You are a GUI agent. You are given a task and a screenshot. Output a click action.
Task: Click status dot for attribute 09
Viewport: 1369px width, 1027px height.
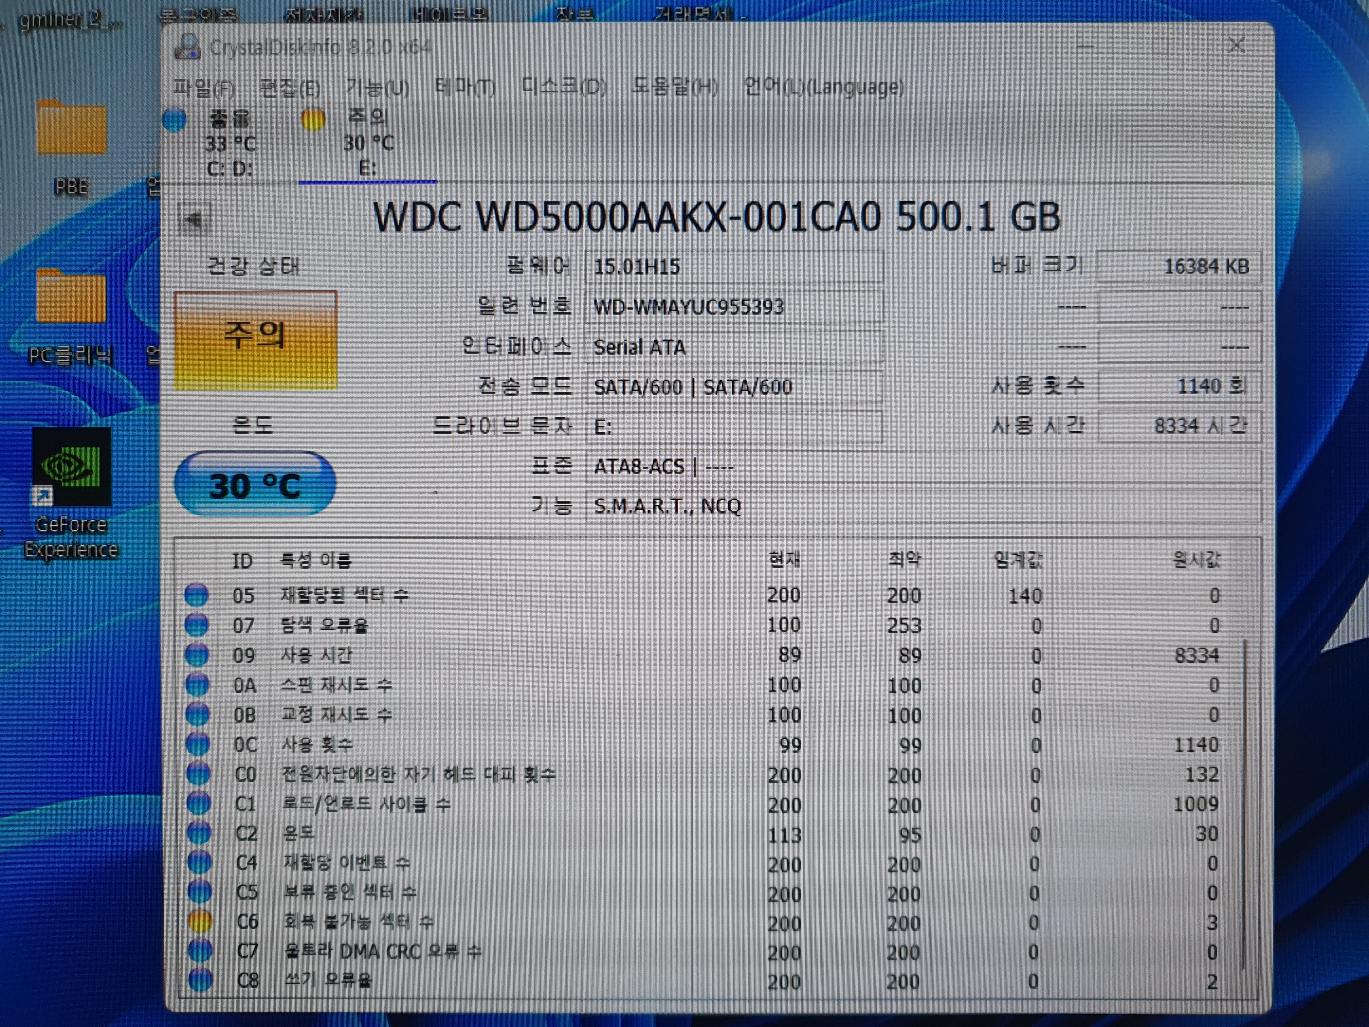(x=197, y=654)
